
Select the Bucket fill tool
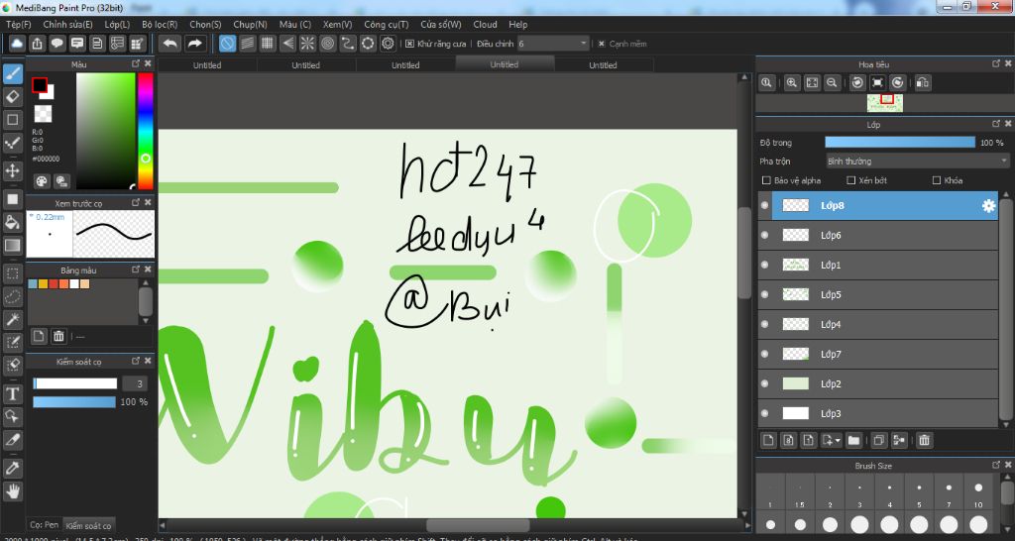click(x=13, y=222)
